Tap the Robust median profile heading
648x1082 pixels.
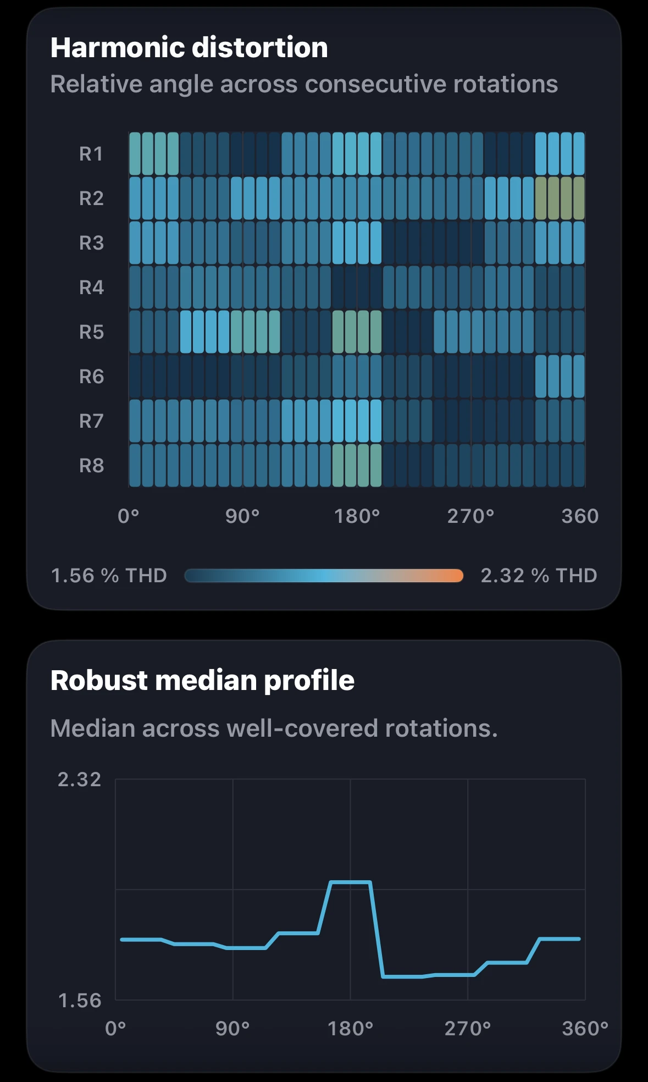pos(202,681)
